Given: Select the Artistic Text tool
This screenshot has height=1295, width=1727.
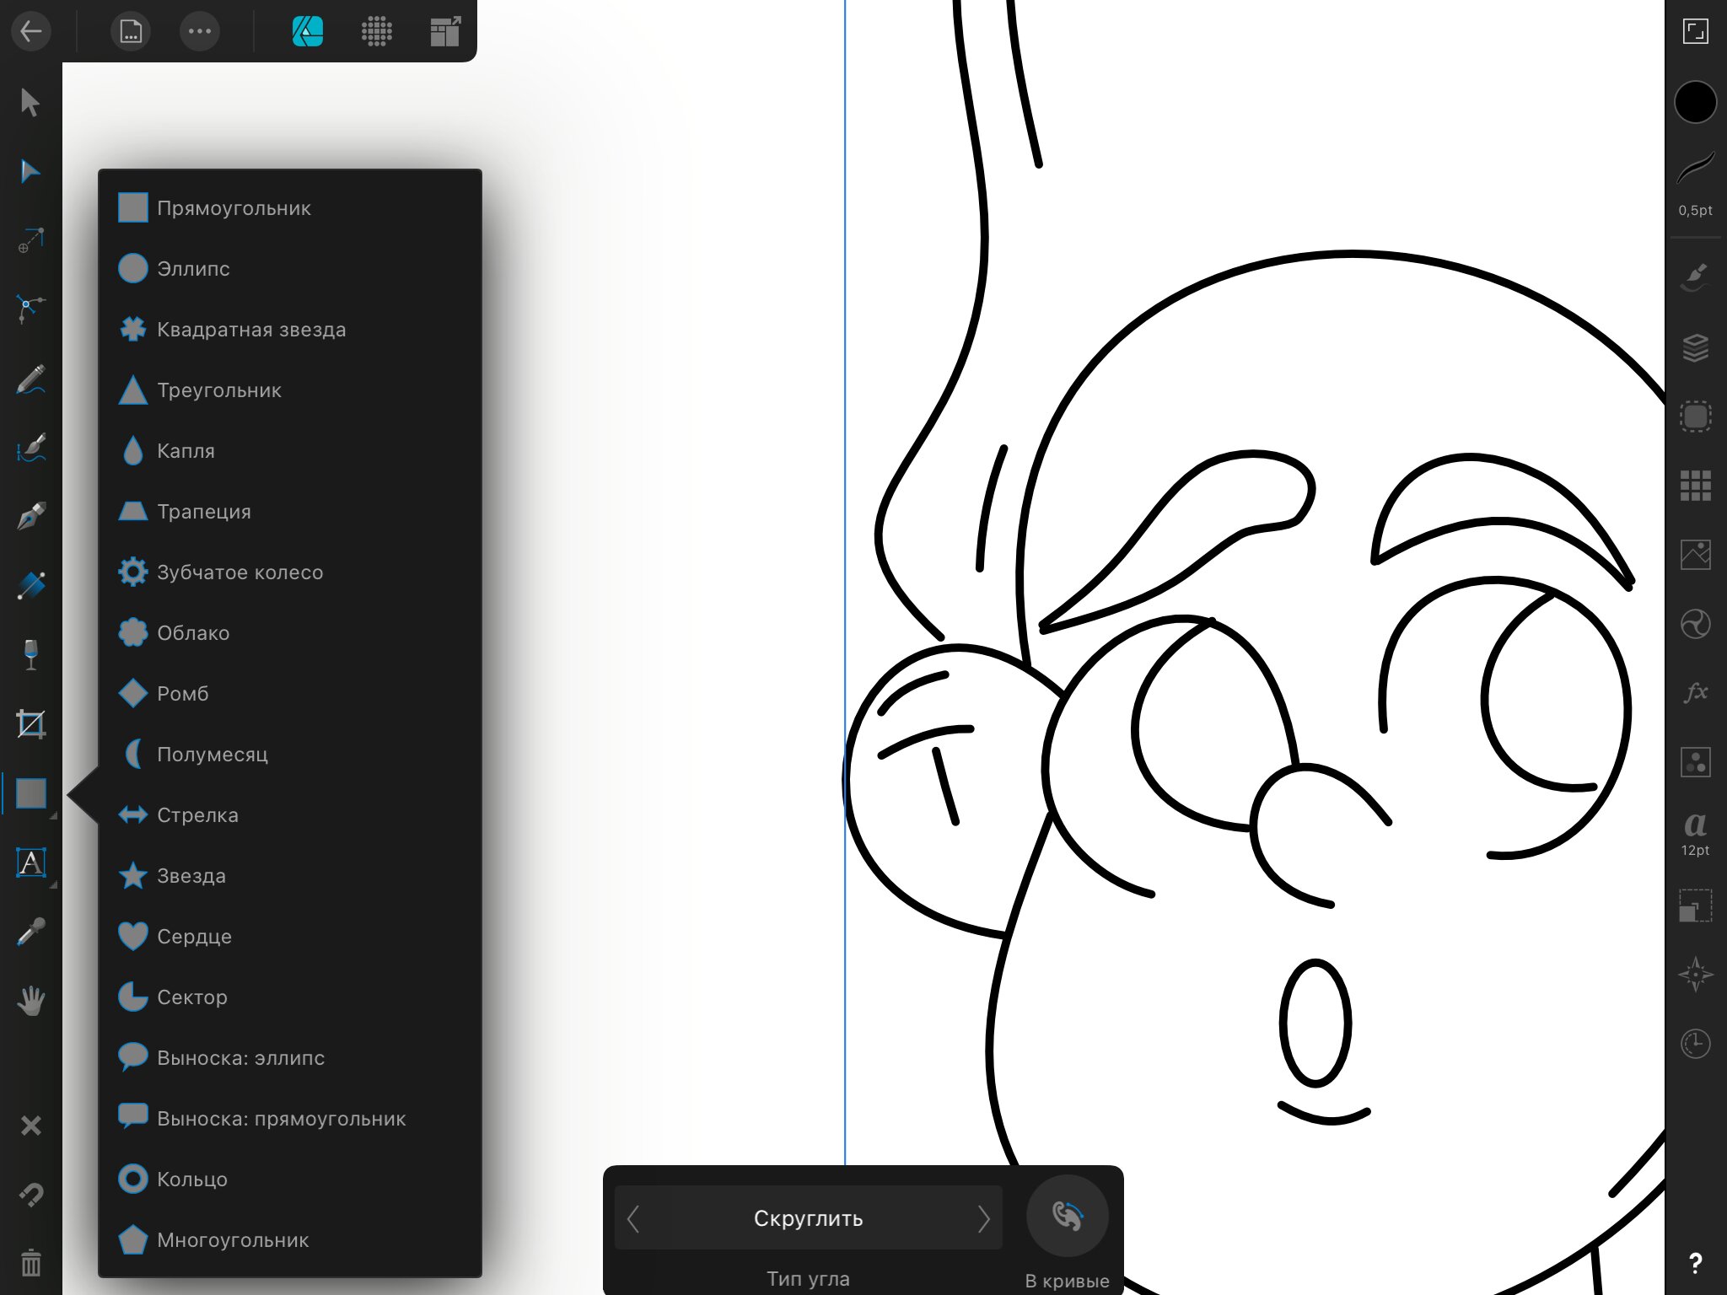Looking at the screenshot, I should (30, 862).
